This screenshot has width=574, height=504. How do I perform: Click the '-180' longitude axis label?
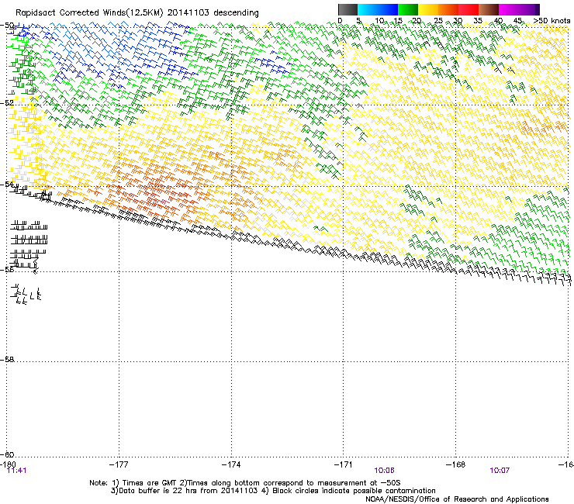click(8, 464)
